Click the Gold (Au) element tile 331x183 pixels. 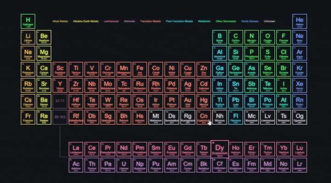tap(188, 101)
